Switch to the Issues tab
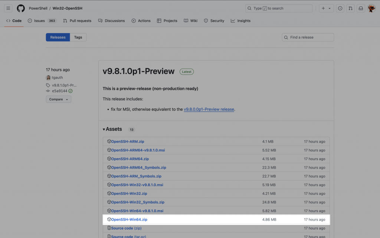 point(42,21)
